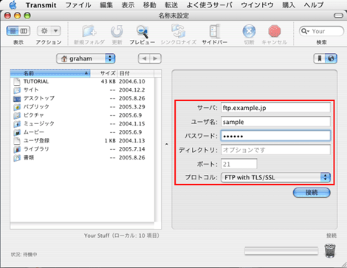Open the protocol dropdown FTP with TLS/SSL
The height and width of the screenshot is (268, 347).
coord(275,177)
